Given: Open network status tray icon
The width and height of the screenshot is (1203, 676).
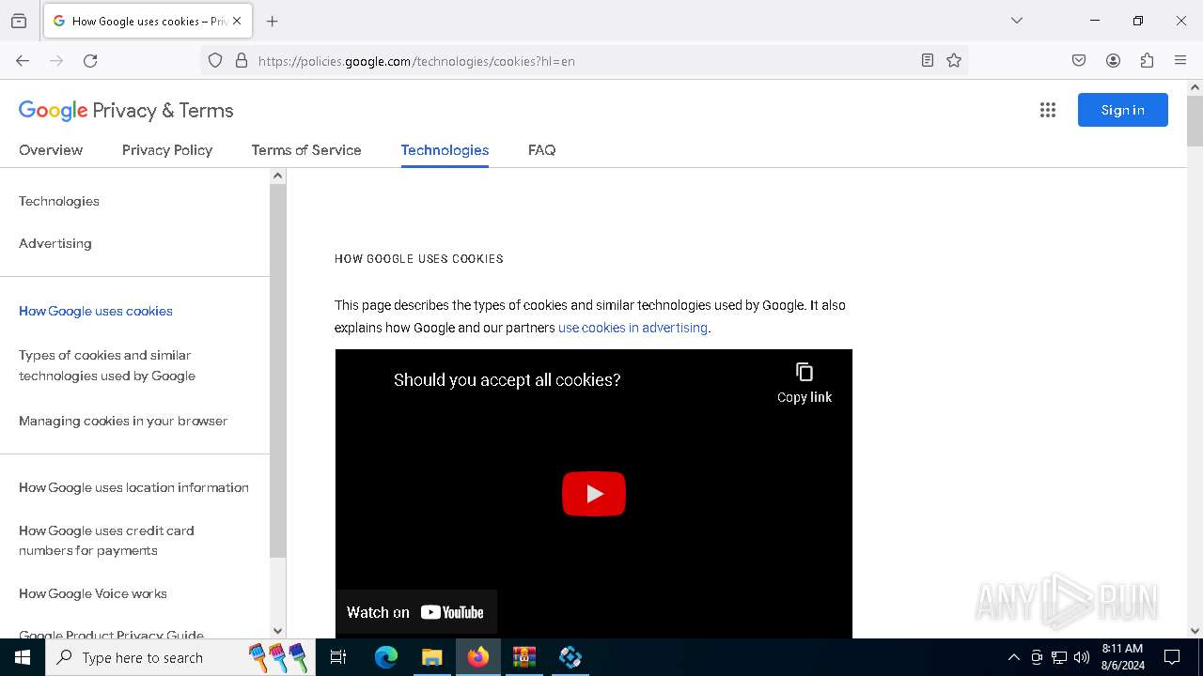Looking at the screenshot, I should coord(1059,657).
